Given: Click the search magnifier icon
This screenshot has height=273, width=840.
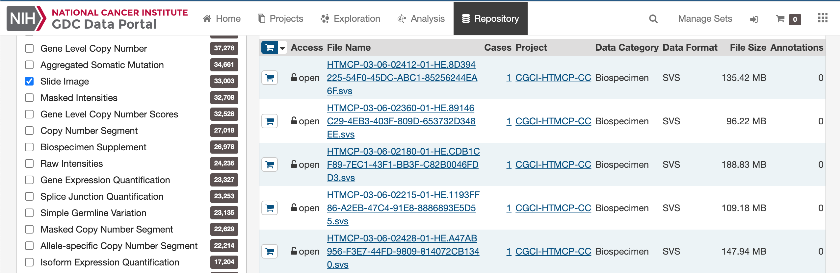Looking at the screenshot, I should (x=653, y=19).
